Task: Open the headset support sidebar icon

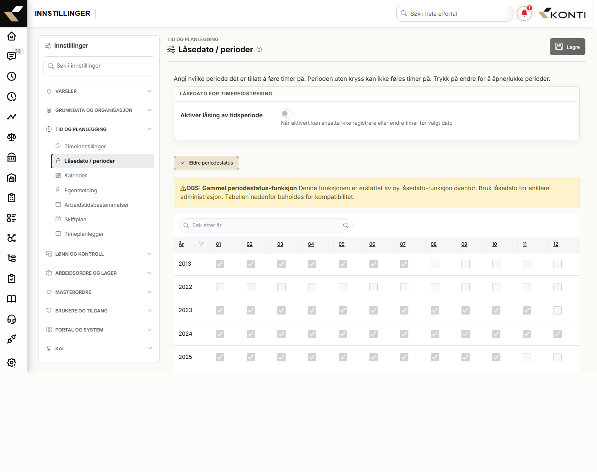Action: point(12,319)
